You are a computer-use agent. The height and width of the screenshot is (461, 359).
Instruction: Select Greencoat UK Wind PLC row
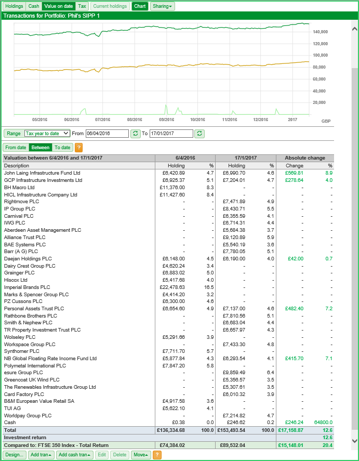point(168,380)
